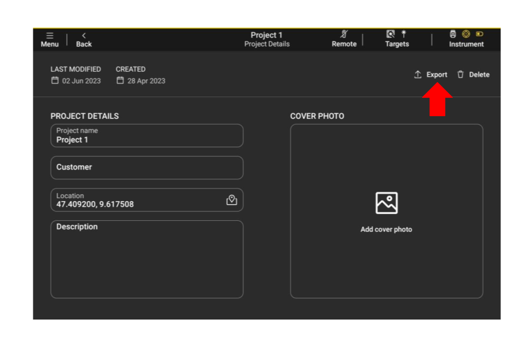Click the Add cover photo text
Screen dimensions: 528x350
(x=387, y=229)
